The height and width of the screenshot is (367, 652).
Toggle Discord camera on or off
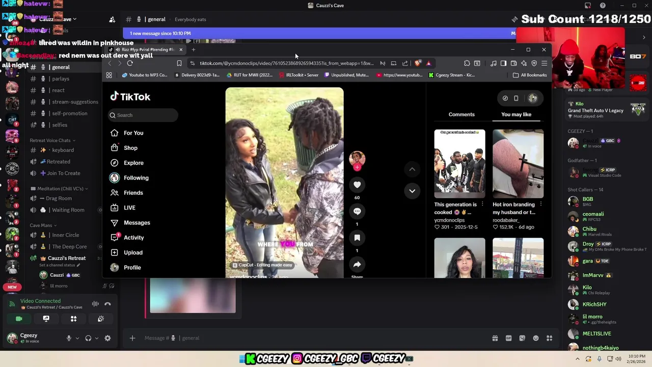(x=19, y=319)
